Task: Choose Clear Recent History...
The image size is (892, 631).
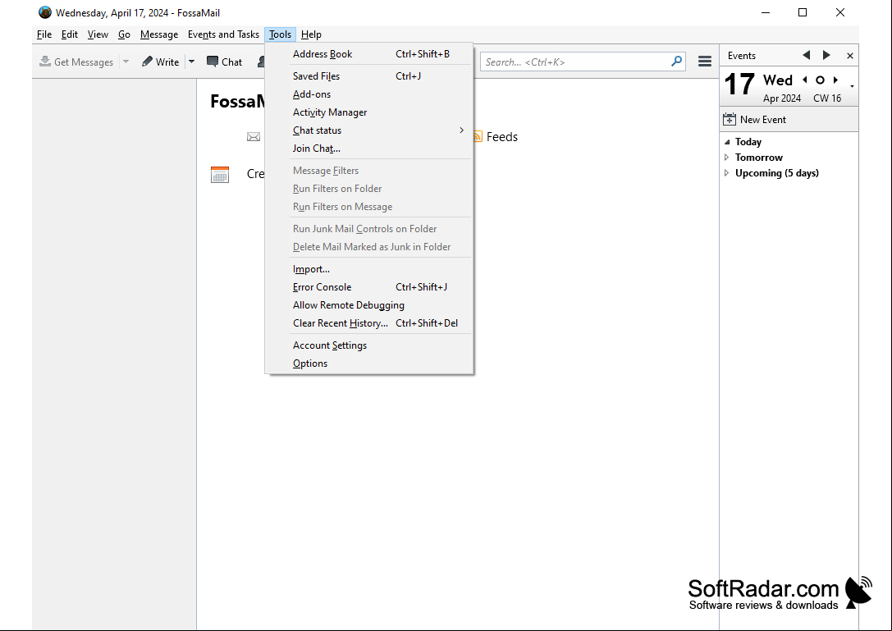Action: pos(369,323)
